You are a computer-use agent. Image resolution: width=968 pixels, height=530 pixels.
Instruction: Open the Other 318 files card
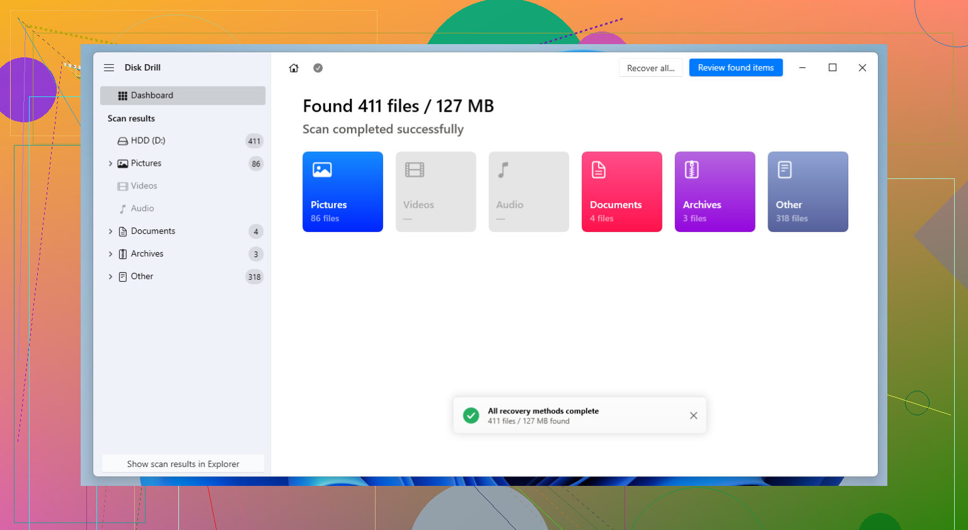point(808,192)
